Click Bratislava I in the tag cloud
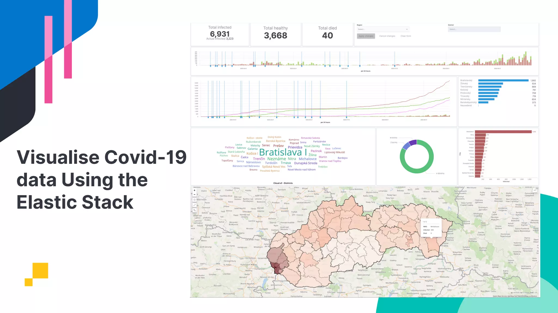Screen dimensions: 558x313 point(283,152)
